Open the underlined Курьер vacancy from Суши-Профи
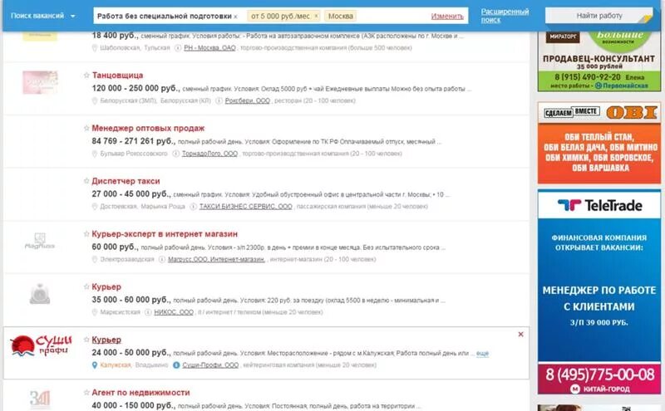This screenshot has height=411, width=665. [x=106, y=340]
